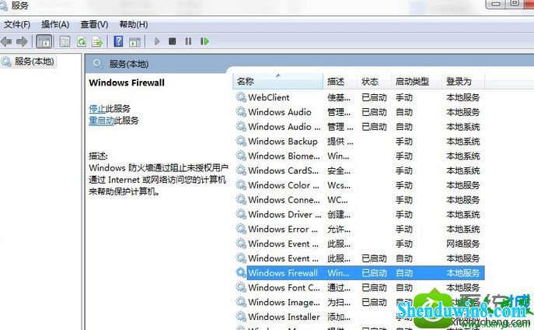
Task: Sort by the 状态 column header
Action: tap(374, 82)
